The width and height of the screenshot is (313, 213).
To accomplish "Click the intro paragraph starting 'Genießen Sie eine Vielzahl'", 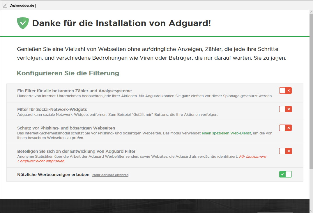I will click(151, 54).
